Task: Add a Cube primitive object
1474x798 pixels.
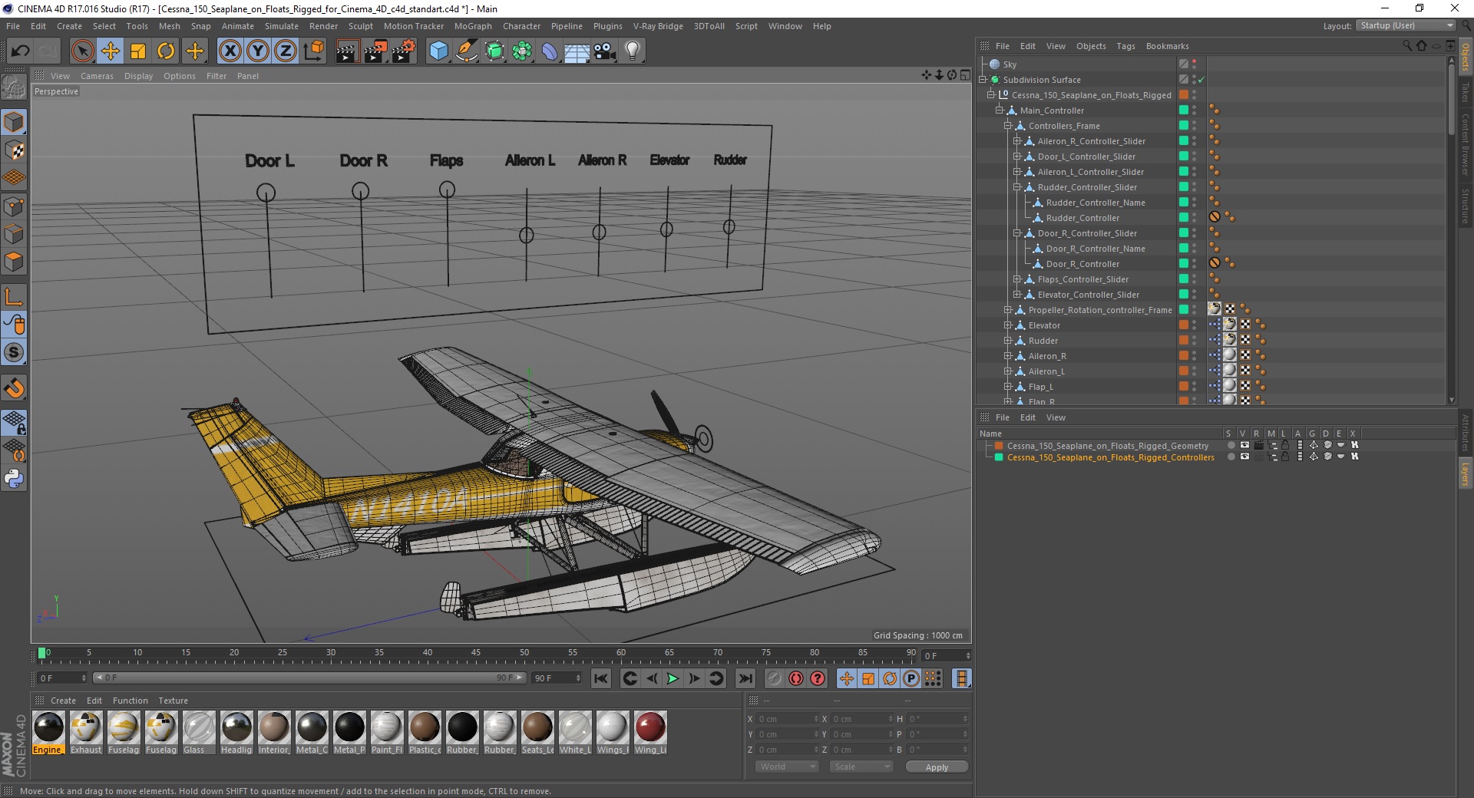Action: [x=438, y=51]
